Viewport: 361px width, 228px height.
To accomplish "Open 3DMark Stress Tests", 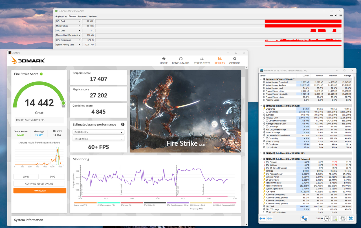I will click(202, 61).
